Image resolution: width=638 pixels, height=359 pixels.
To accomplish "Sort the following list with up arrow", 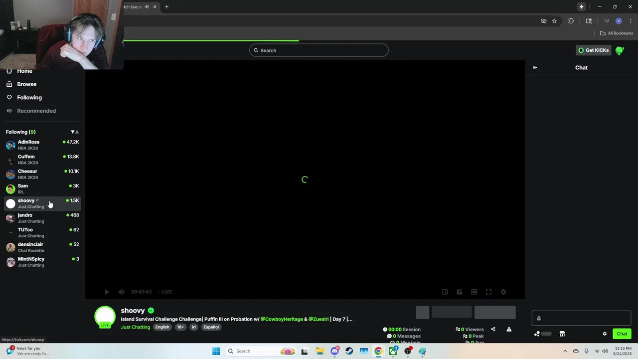I will (77, 132).
